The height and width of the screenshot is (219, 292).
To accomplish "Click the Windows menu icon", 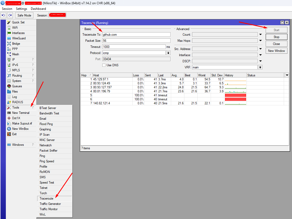I will tap(9, 145).
